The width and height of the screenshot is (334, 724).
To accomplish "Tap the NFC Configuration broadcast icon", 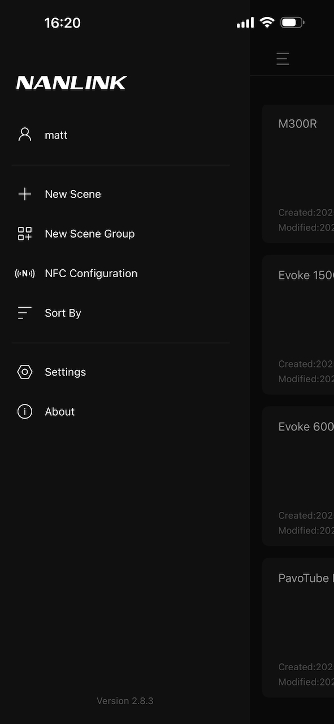I will [25, 273].
